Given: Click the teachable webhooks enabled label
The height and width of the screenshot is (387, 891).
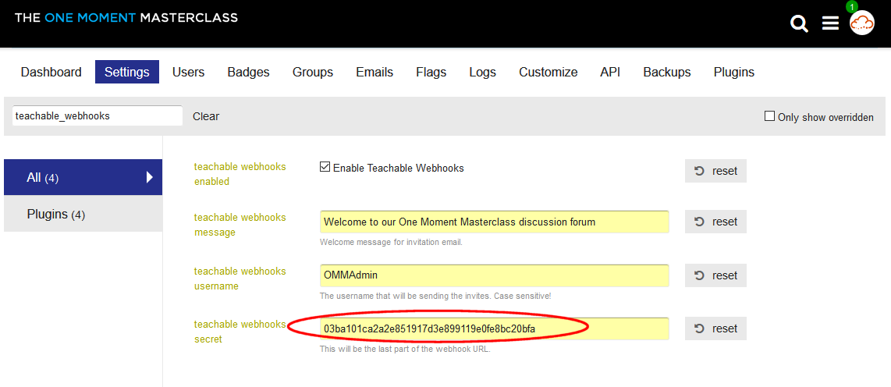Looking at the screenshot, I should (240, 174).
